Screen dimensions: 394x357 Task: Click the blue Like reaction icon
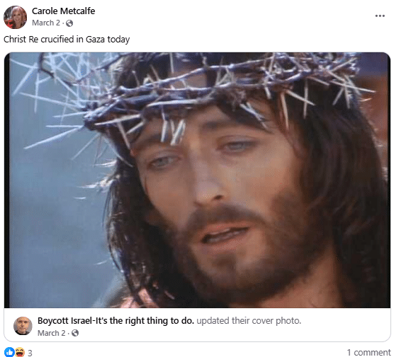[x=9, y=352]
